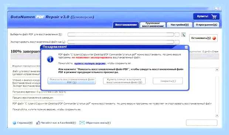This screenshot has width=229, height=135.
Task: Open the Настройки(O) tab
Action: [180, 25]
